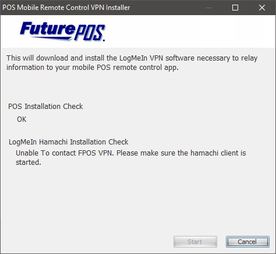Click the mobile POS remote control app line
Viewport: 276px width, 254px height.
(x=93, y=68)
